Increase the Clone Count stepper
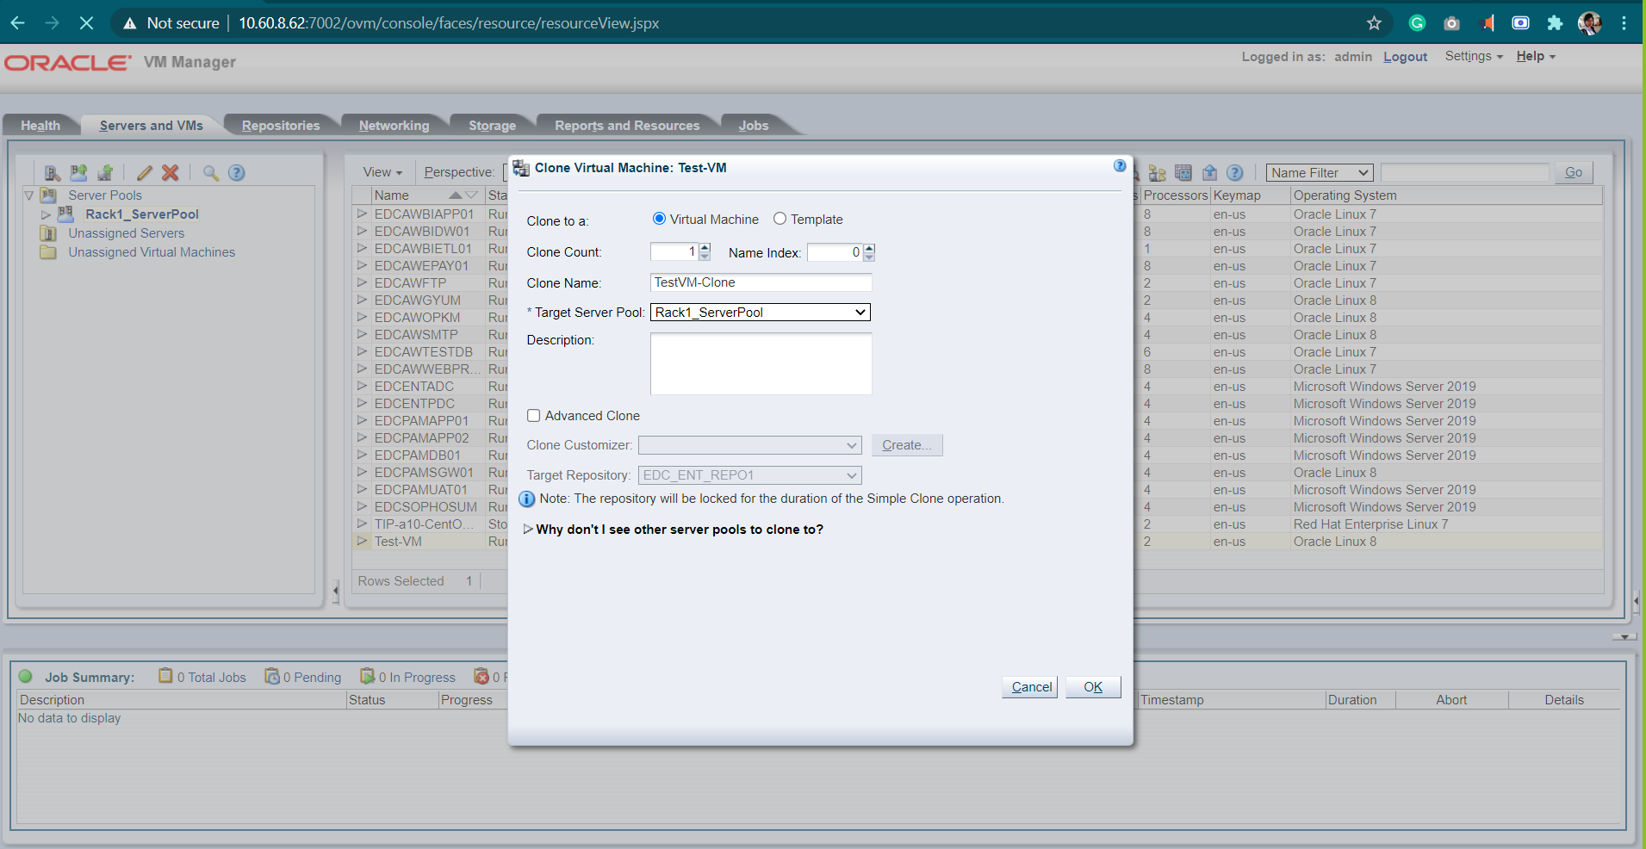Image resolution: width=1646 pixels, height=849 pixels. click(x=705, y=248)
